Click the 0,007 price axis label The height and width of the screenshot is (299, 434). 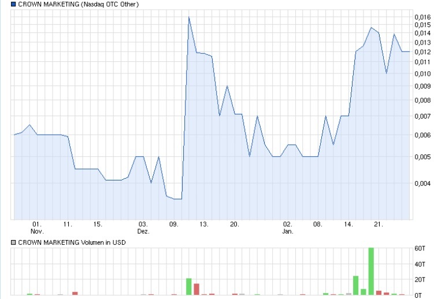click(x=422, y=116)
